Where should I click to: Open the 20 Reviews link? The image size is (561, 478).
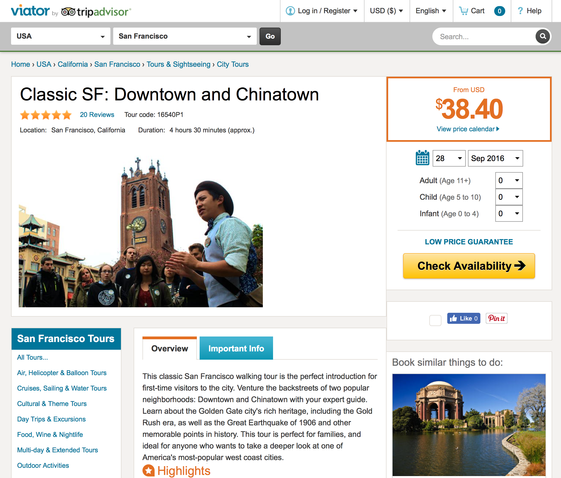[x=97, y=115]
